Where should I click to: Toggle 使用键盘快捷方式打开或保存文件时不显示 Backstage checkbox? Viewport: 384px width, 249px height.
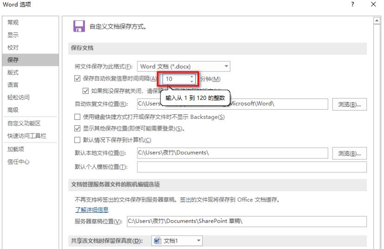coord(77,117)
